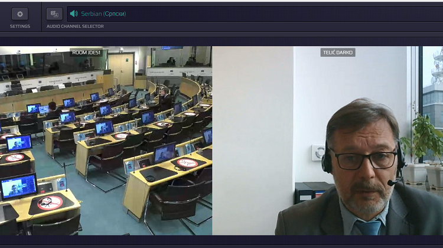443x248 pixels.
Task: Click the audio channel selector icon
Action: click(x=54, y=14)
